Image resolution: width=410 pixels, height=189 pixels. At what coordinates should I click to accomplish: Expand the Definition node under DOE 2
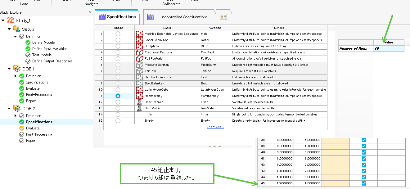(16, 116)
